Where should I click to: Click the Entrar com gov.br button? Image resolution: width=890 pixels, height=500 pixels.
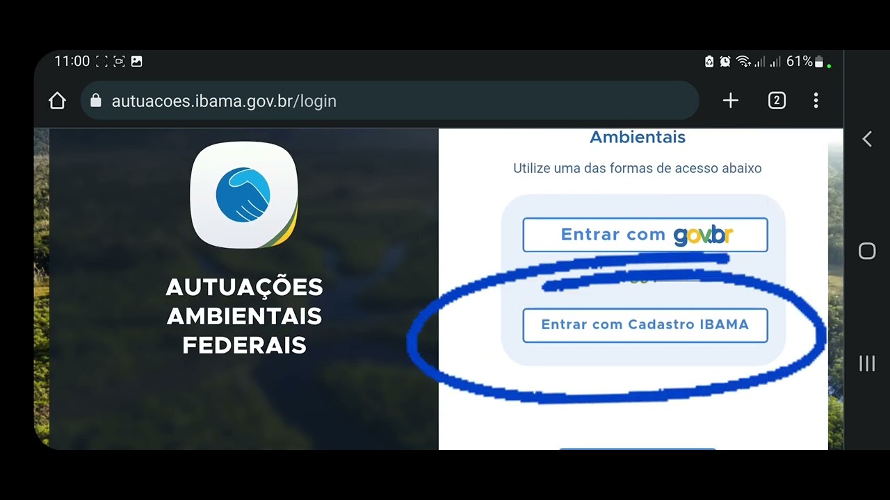click(x=645, y=235)
